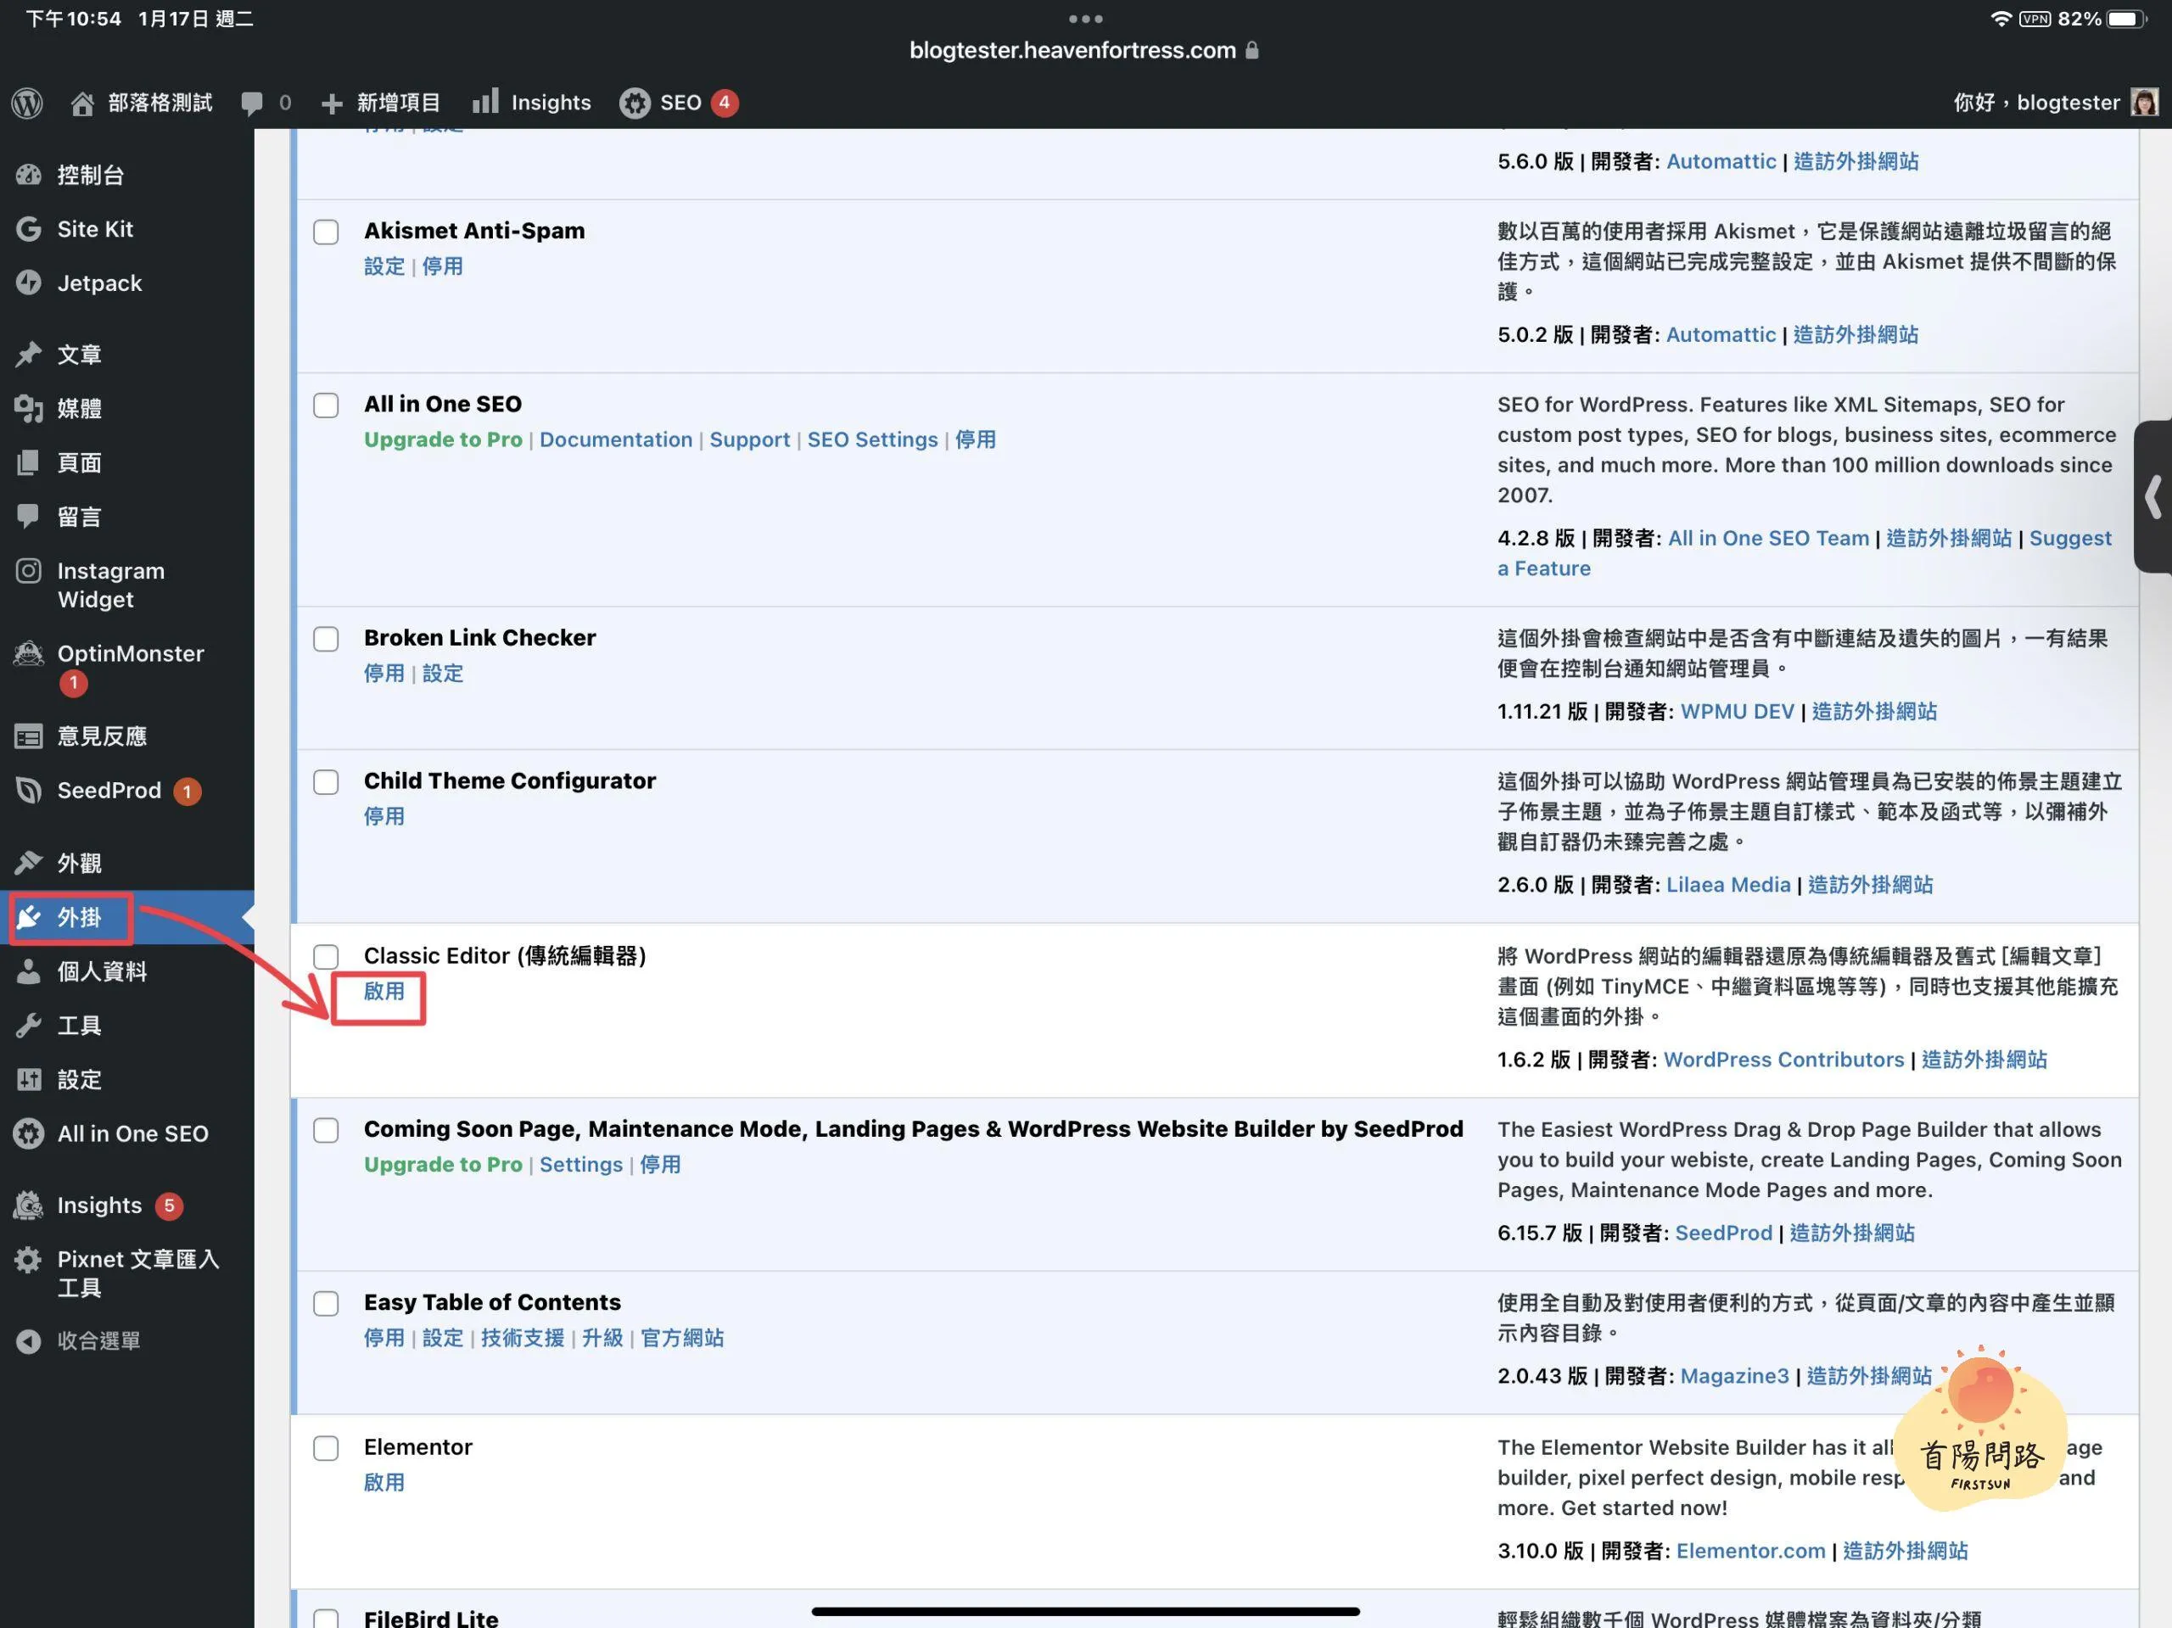Screen dimensions: 2172x1628
Task: Activate Classic Editor via 啟用 link
Action: [x=384, y=991]
